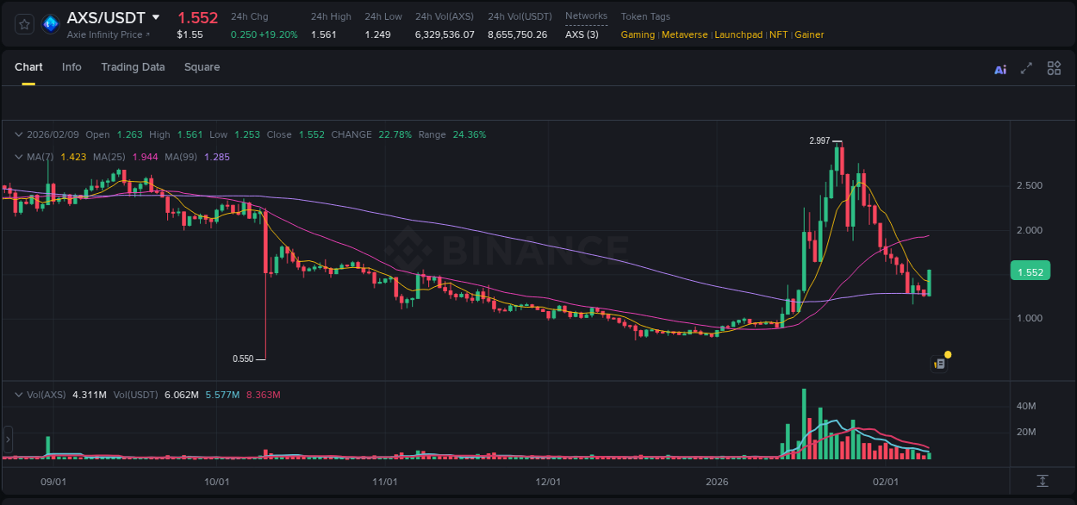Enter fullscreen chart mode via diagonal arrows icon
This screenshot has height=505, width=1077.
pyautogui.click(x=1026, y=68)
